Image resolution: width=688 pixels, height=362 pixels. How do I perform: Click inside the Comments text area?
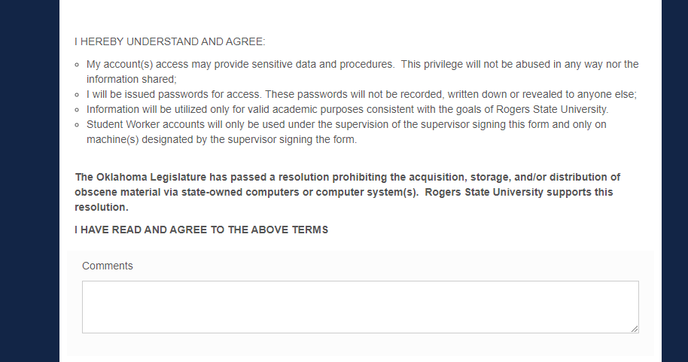[361, 307]
